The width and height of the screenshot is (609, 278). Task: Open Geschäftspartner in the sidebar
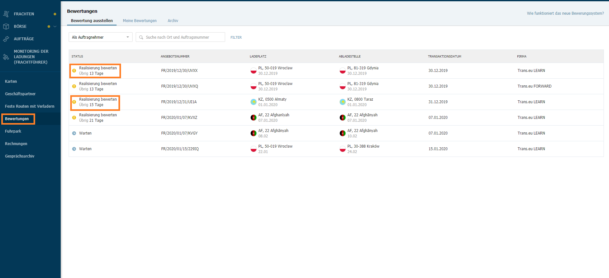click(x=20, y=94)
